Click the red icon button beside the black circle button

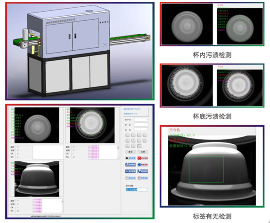click(x=141, y=158)
